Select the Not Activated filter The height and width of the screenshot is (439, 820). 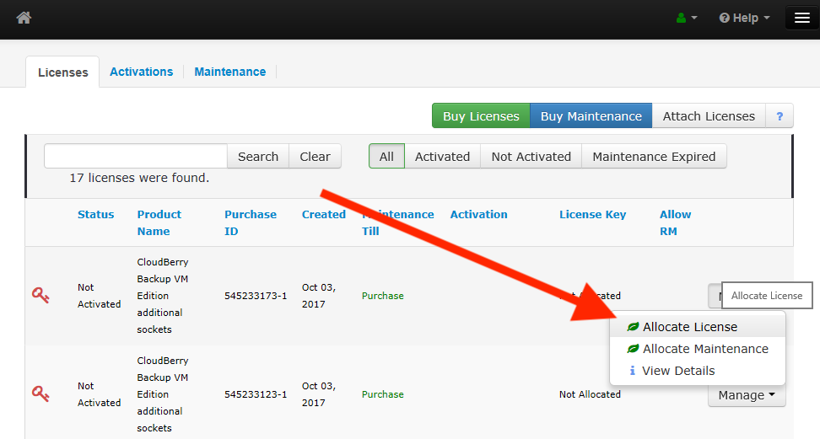tap(531, 156)
